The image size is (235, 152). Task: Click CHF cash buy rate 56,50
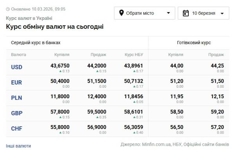[177, 127]
